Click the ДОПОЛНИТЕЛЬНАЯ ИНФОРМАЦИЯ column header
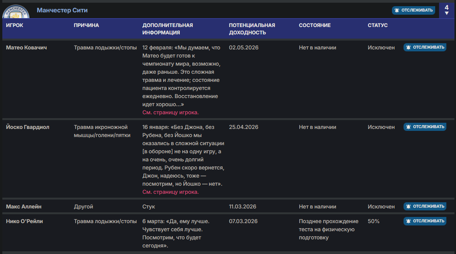This screenshot has height=254, width=456. tap(167, 29)
